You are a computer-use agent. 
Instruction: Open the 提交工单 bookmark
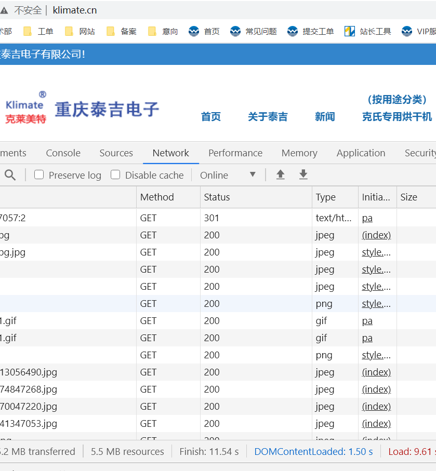pyautogui.click(x=311, y=31)
